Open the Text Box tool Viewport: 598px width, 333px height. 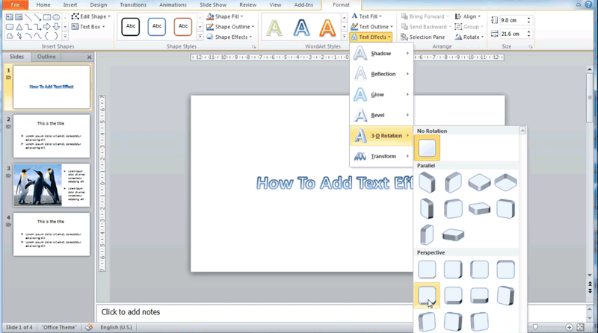(x=90, y=27)
